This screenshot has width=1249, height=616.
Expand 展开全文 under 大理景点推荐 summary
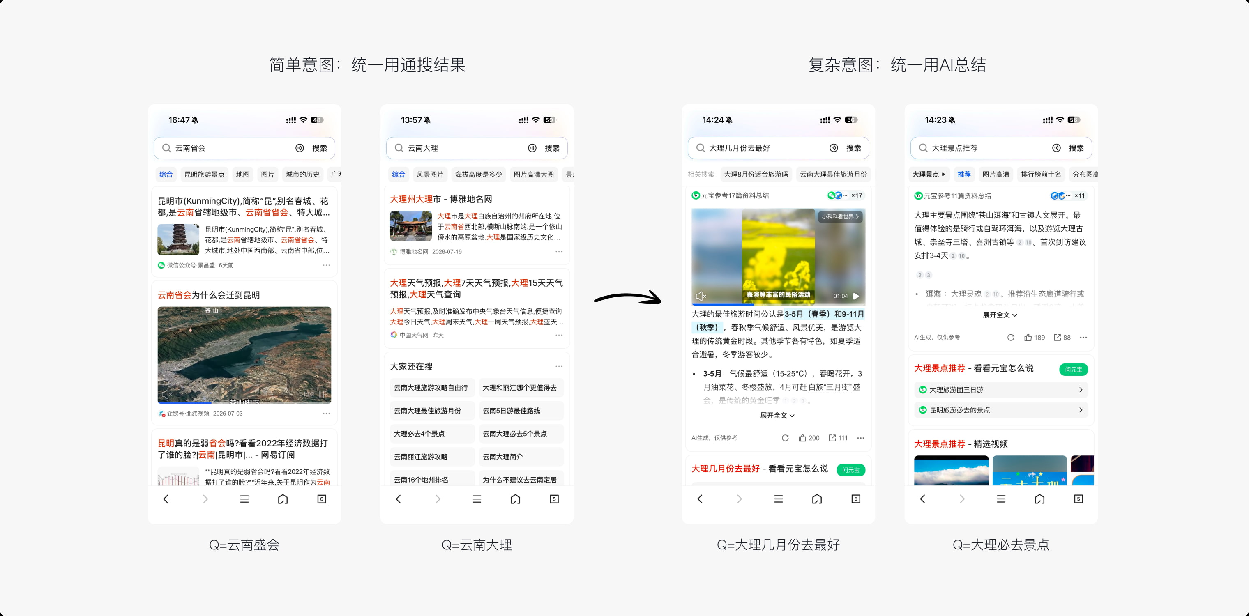1000,315
